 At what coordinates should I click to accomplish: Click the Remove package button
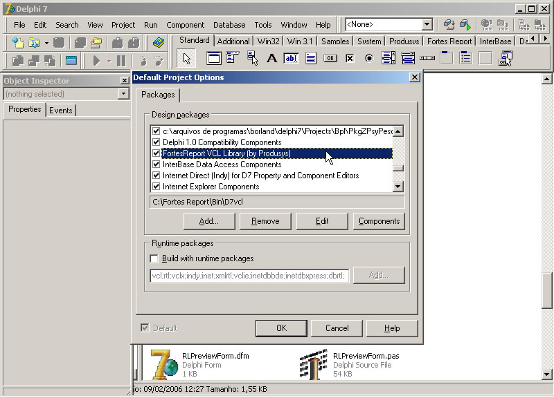(265, 221)
